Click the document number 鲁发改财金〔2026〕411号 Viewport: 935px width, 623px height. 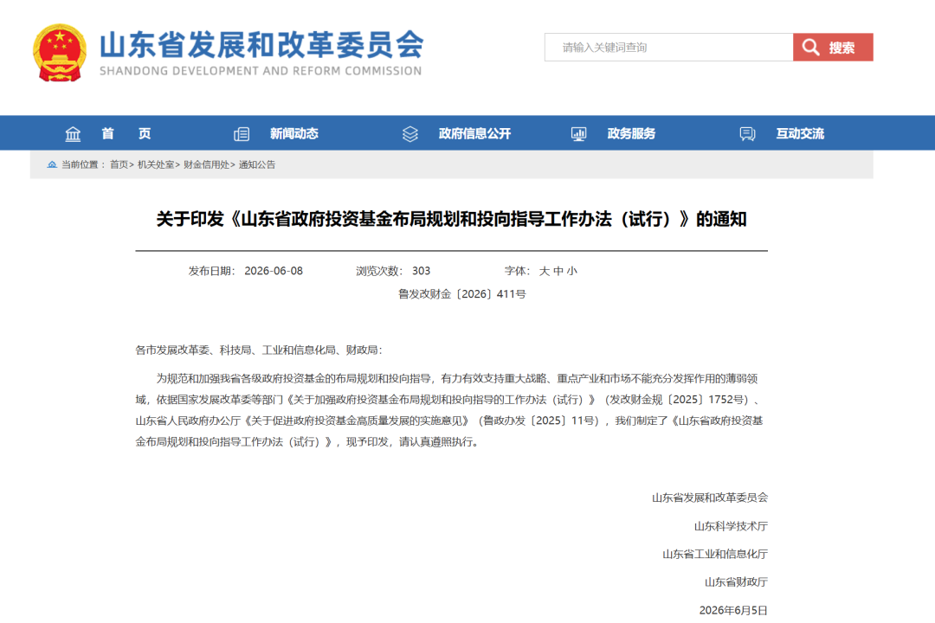coord(462,294)
